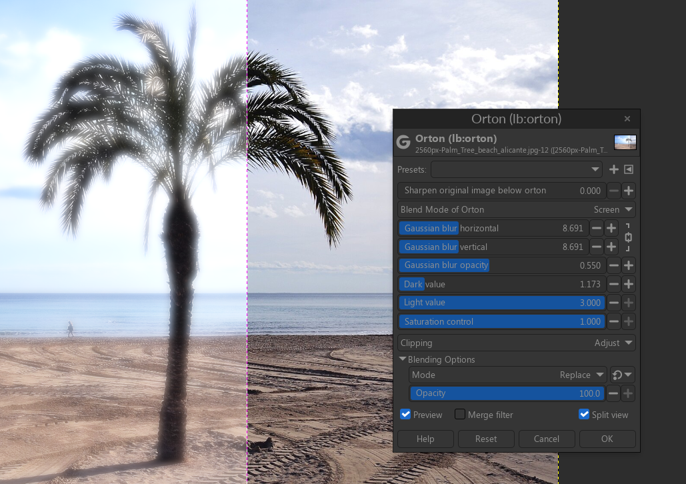Adjust the blending Opacity slider

pos(507,393)
